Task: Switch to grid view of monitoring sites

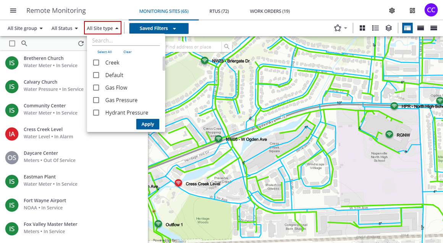Action: (x=362, y=28)
